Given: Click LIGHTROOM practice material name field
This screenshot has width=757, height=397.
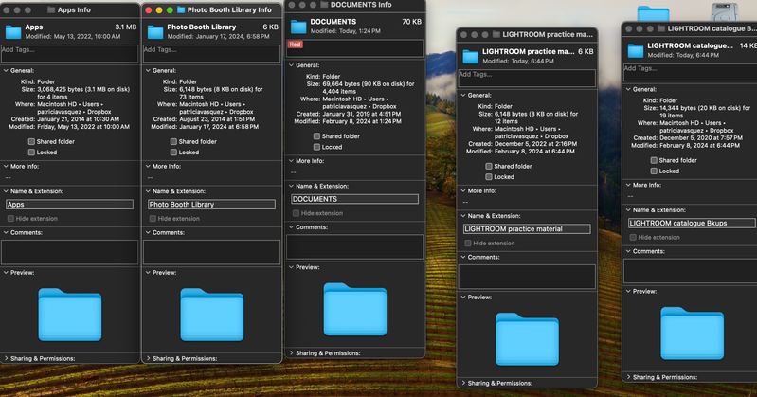Looking at the screenshot, I should pyautogui.click(x=527, y=229).
